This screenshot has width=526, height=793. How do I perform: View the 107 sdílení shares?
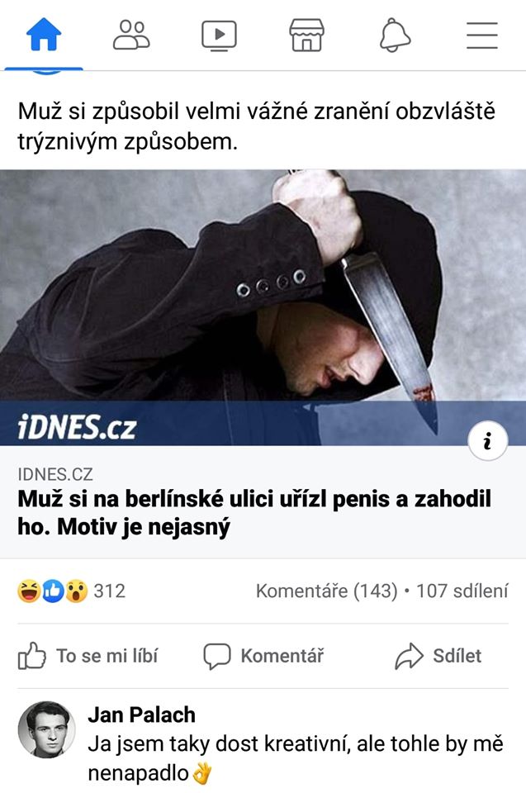click(x=462, y=591)
